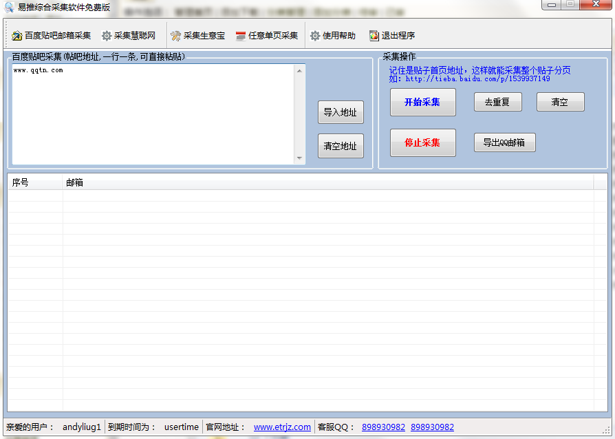Viewport: 615px width, 439px height.
Task: Start collecting with 开始采集 button
Action: click(422, 102)
